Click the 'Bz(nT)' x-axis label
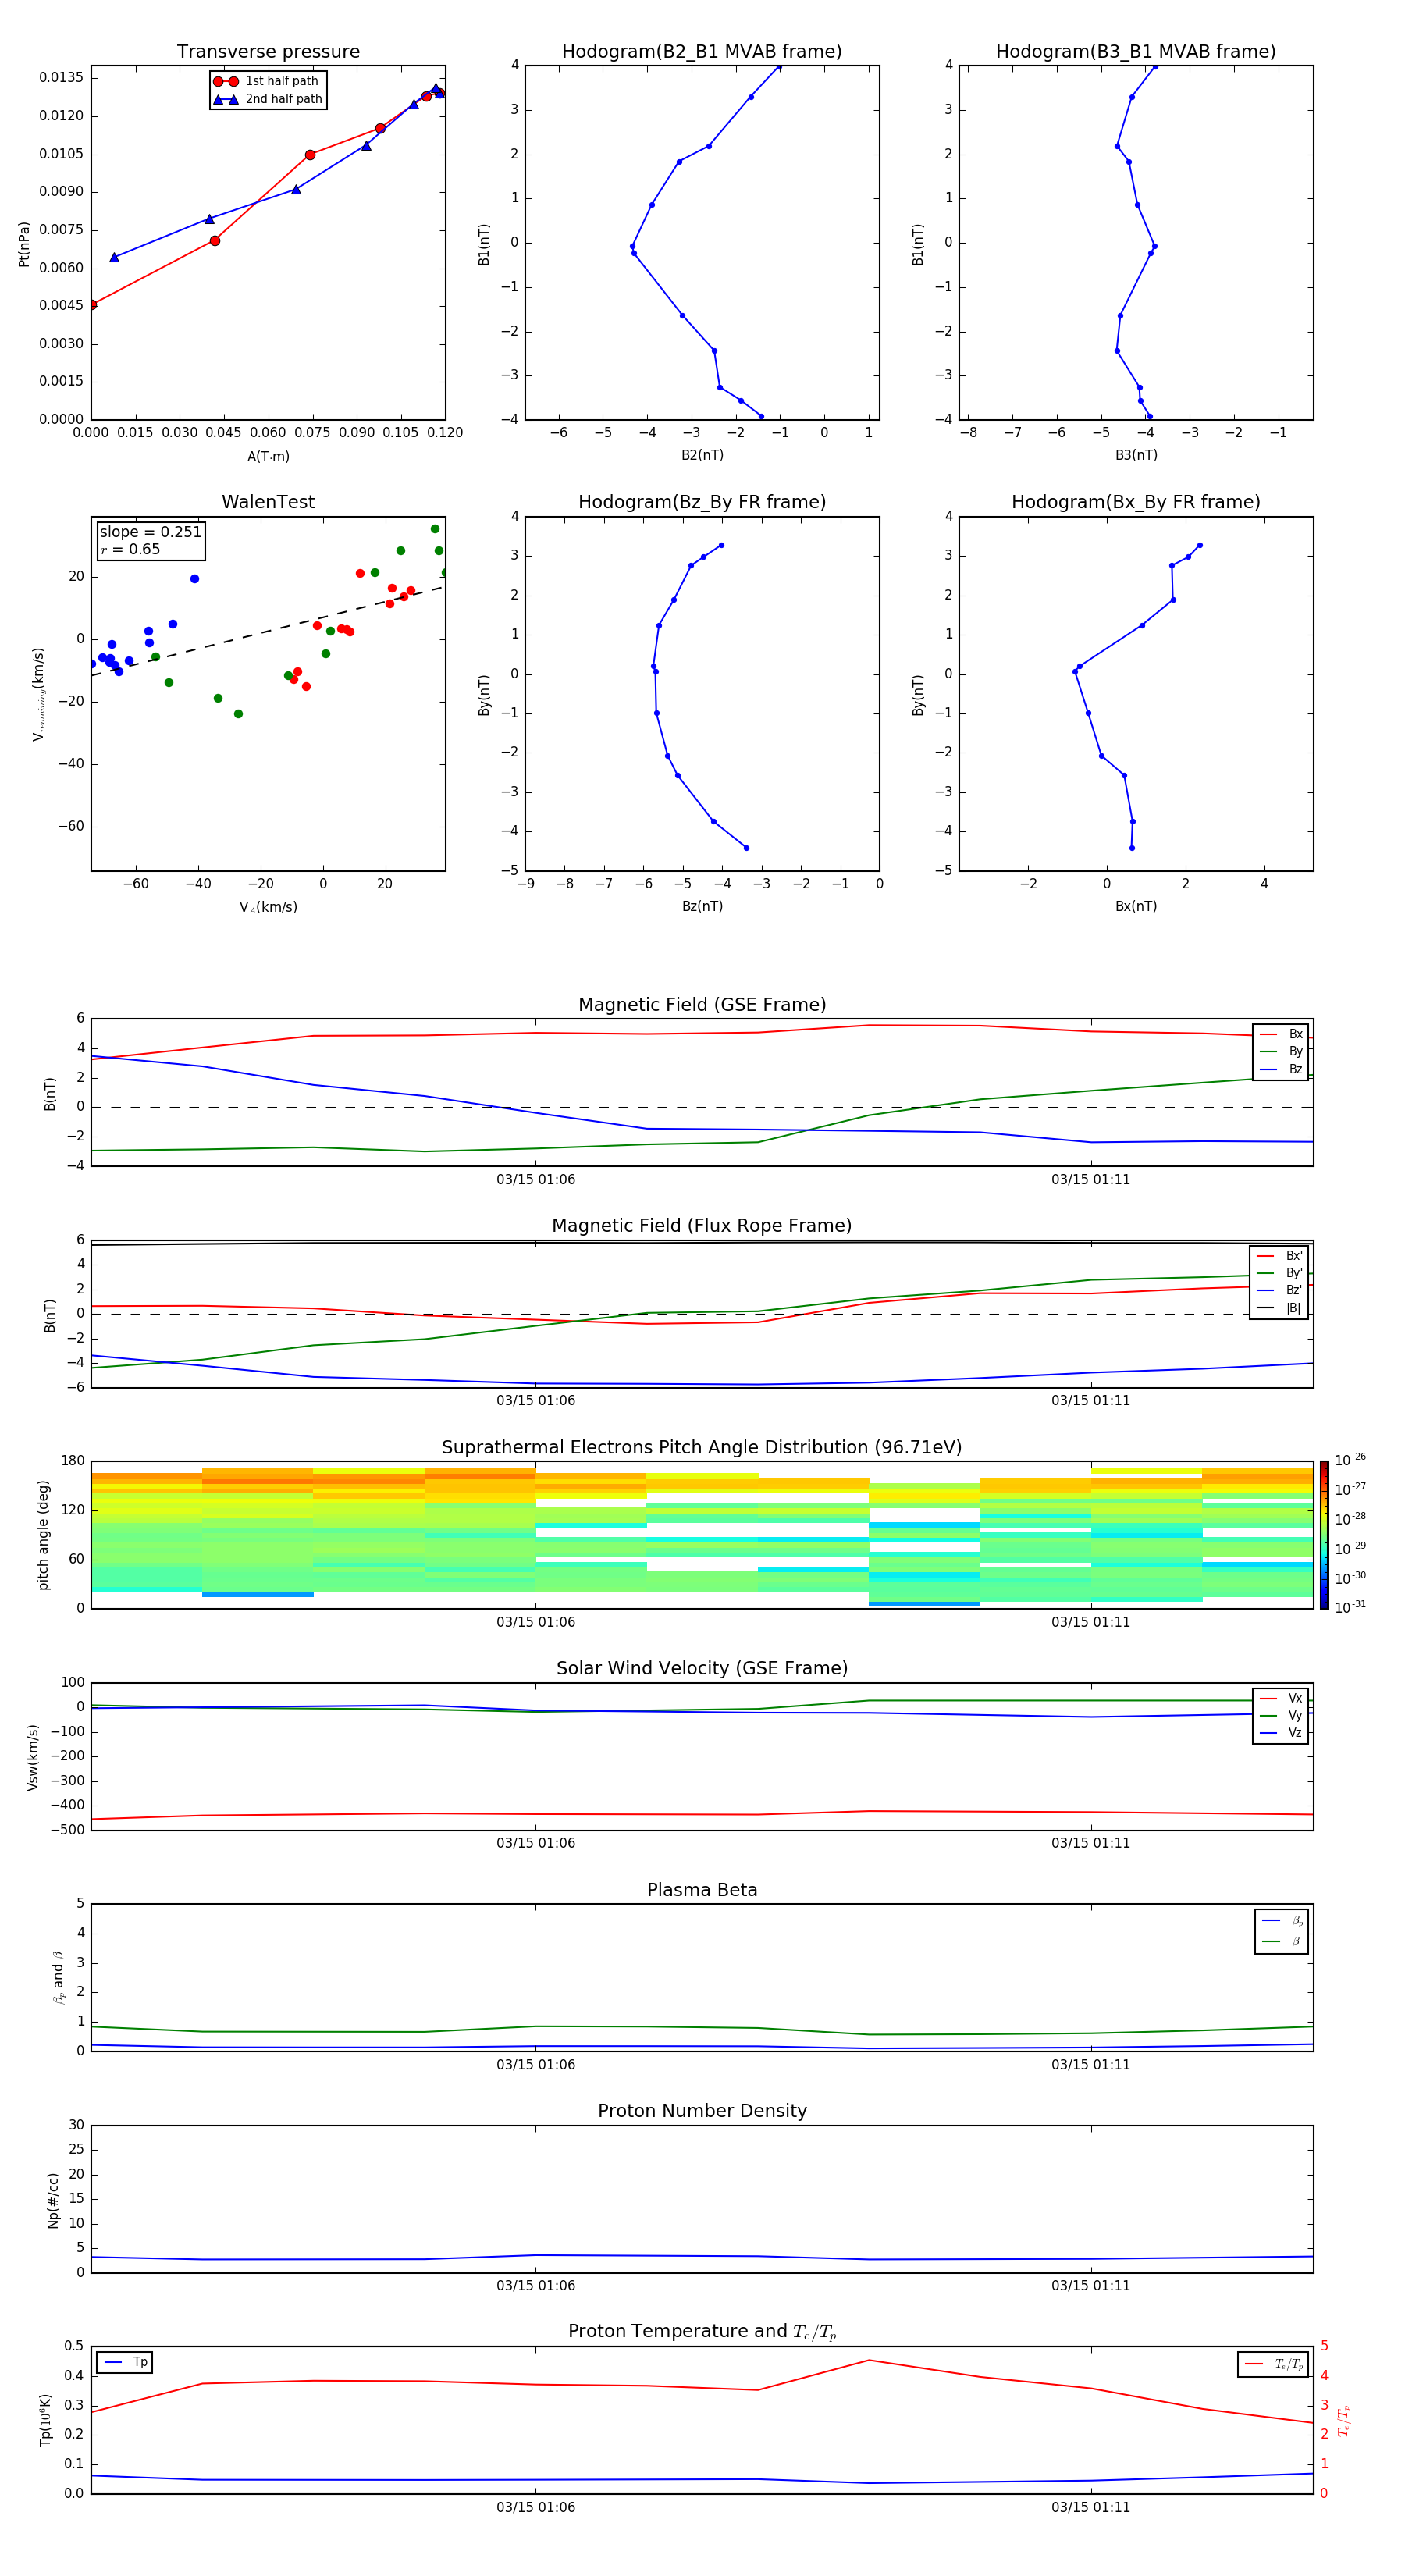Image resolution: width=1405 pixels, height=2576 pixels. pyautogui.click(x=702, y=906)
